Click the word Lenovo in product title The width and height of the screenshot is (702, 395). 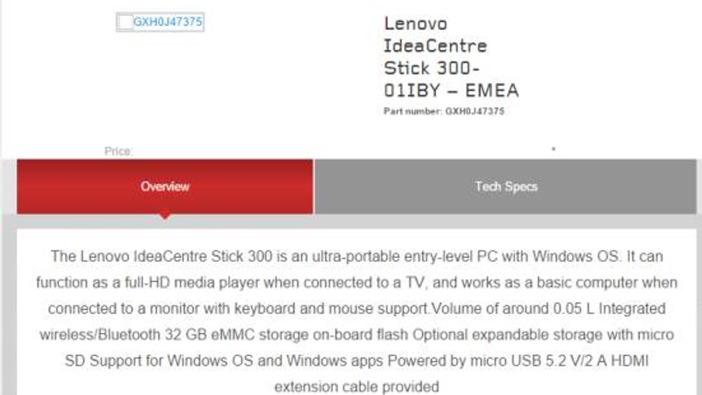pos(415,24)
